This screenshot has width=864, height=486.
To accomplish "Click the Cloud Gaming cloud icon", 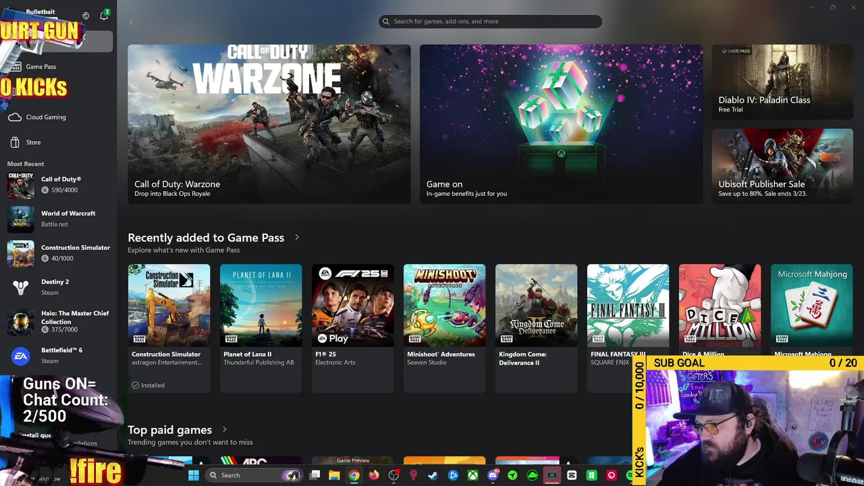I will tap(15, 117).
